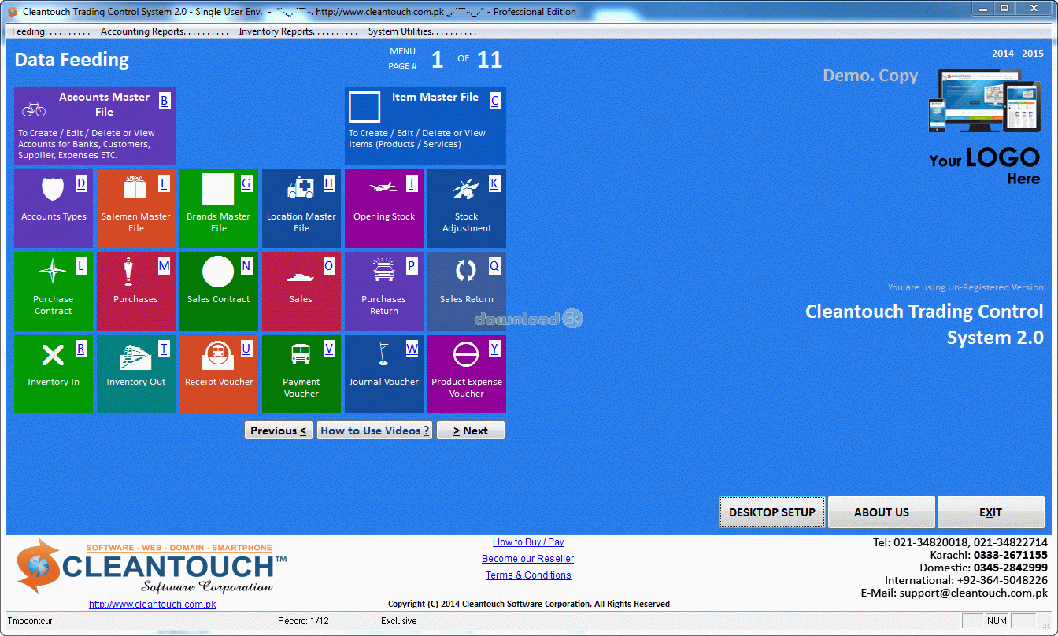Image resolution: width=1058 pixels, height=636 pixels.
Task: Open Inventory In X icon
Action: [x=53, y=355]
